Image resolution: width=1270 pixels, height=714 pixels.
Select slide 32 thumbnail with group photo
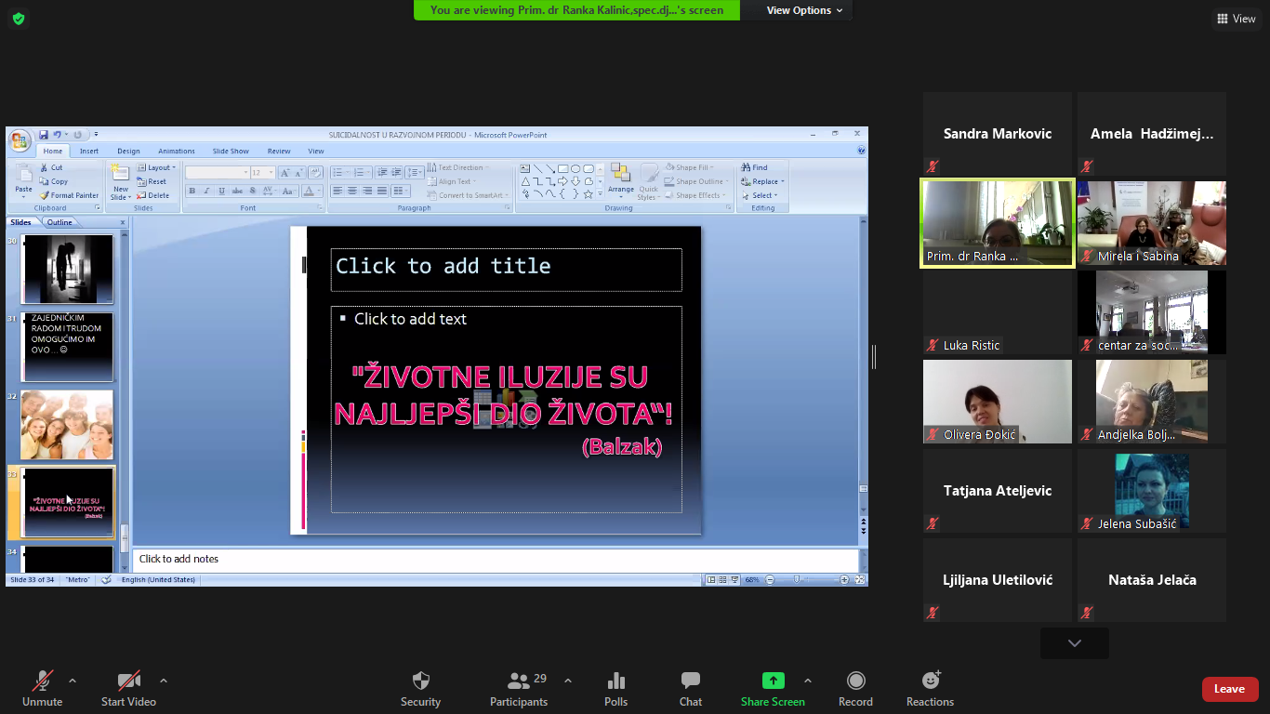coord(67,424)
